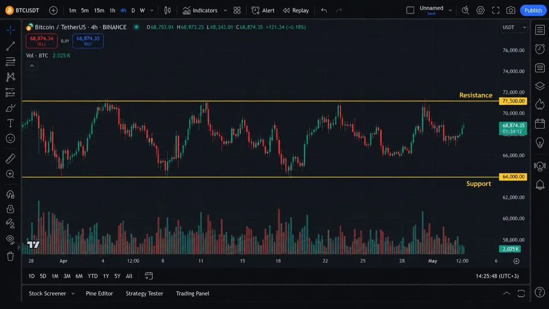Open the economic calendar icon
This screenshot has height=309, width=549.
540,124
